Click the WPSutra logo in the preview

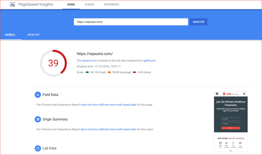(x=230, y=94)
